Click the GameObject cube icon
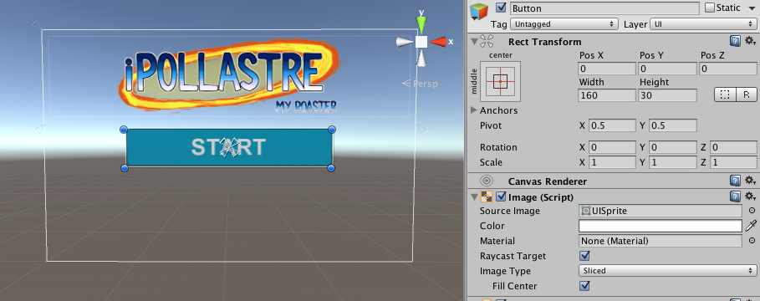The width and height of the screenshot is (760, 301). click(x=479, y=11)
